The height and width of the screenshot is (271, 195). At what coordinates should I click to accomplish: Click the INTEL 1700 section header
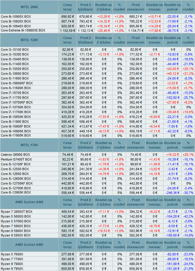(29, 145)
